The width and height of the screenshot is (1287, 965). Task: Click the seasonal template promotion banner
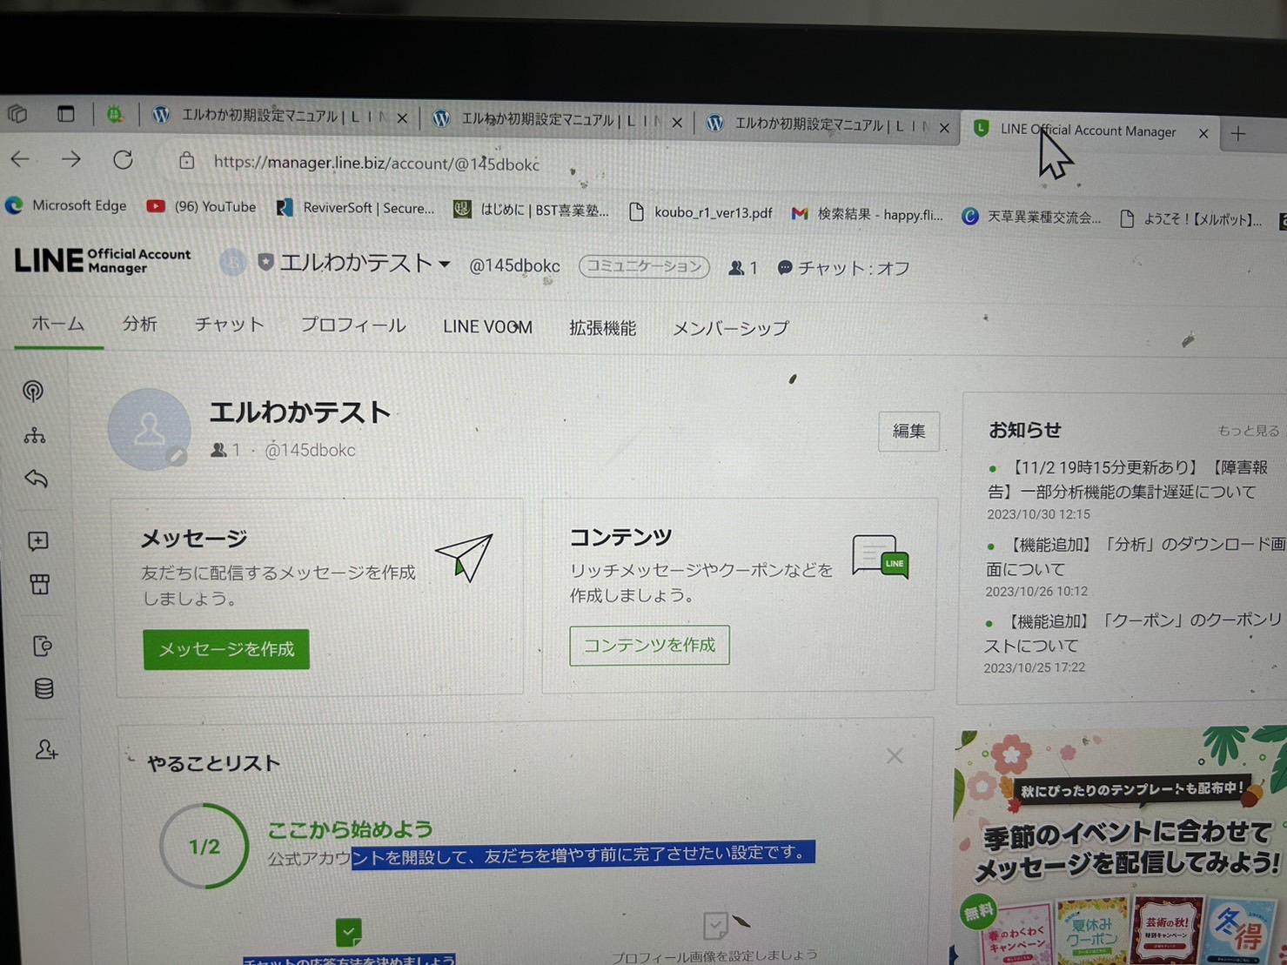click(x=1120, y=846)
